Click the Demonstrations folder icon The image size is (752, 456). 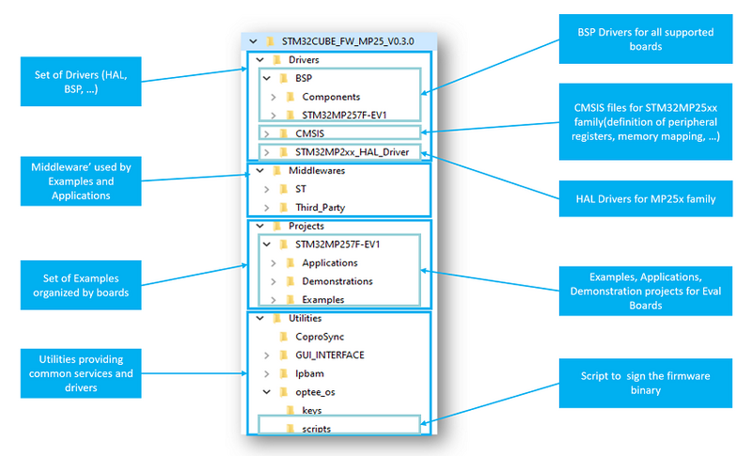click(x=290, y=281)
